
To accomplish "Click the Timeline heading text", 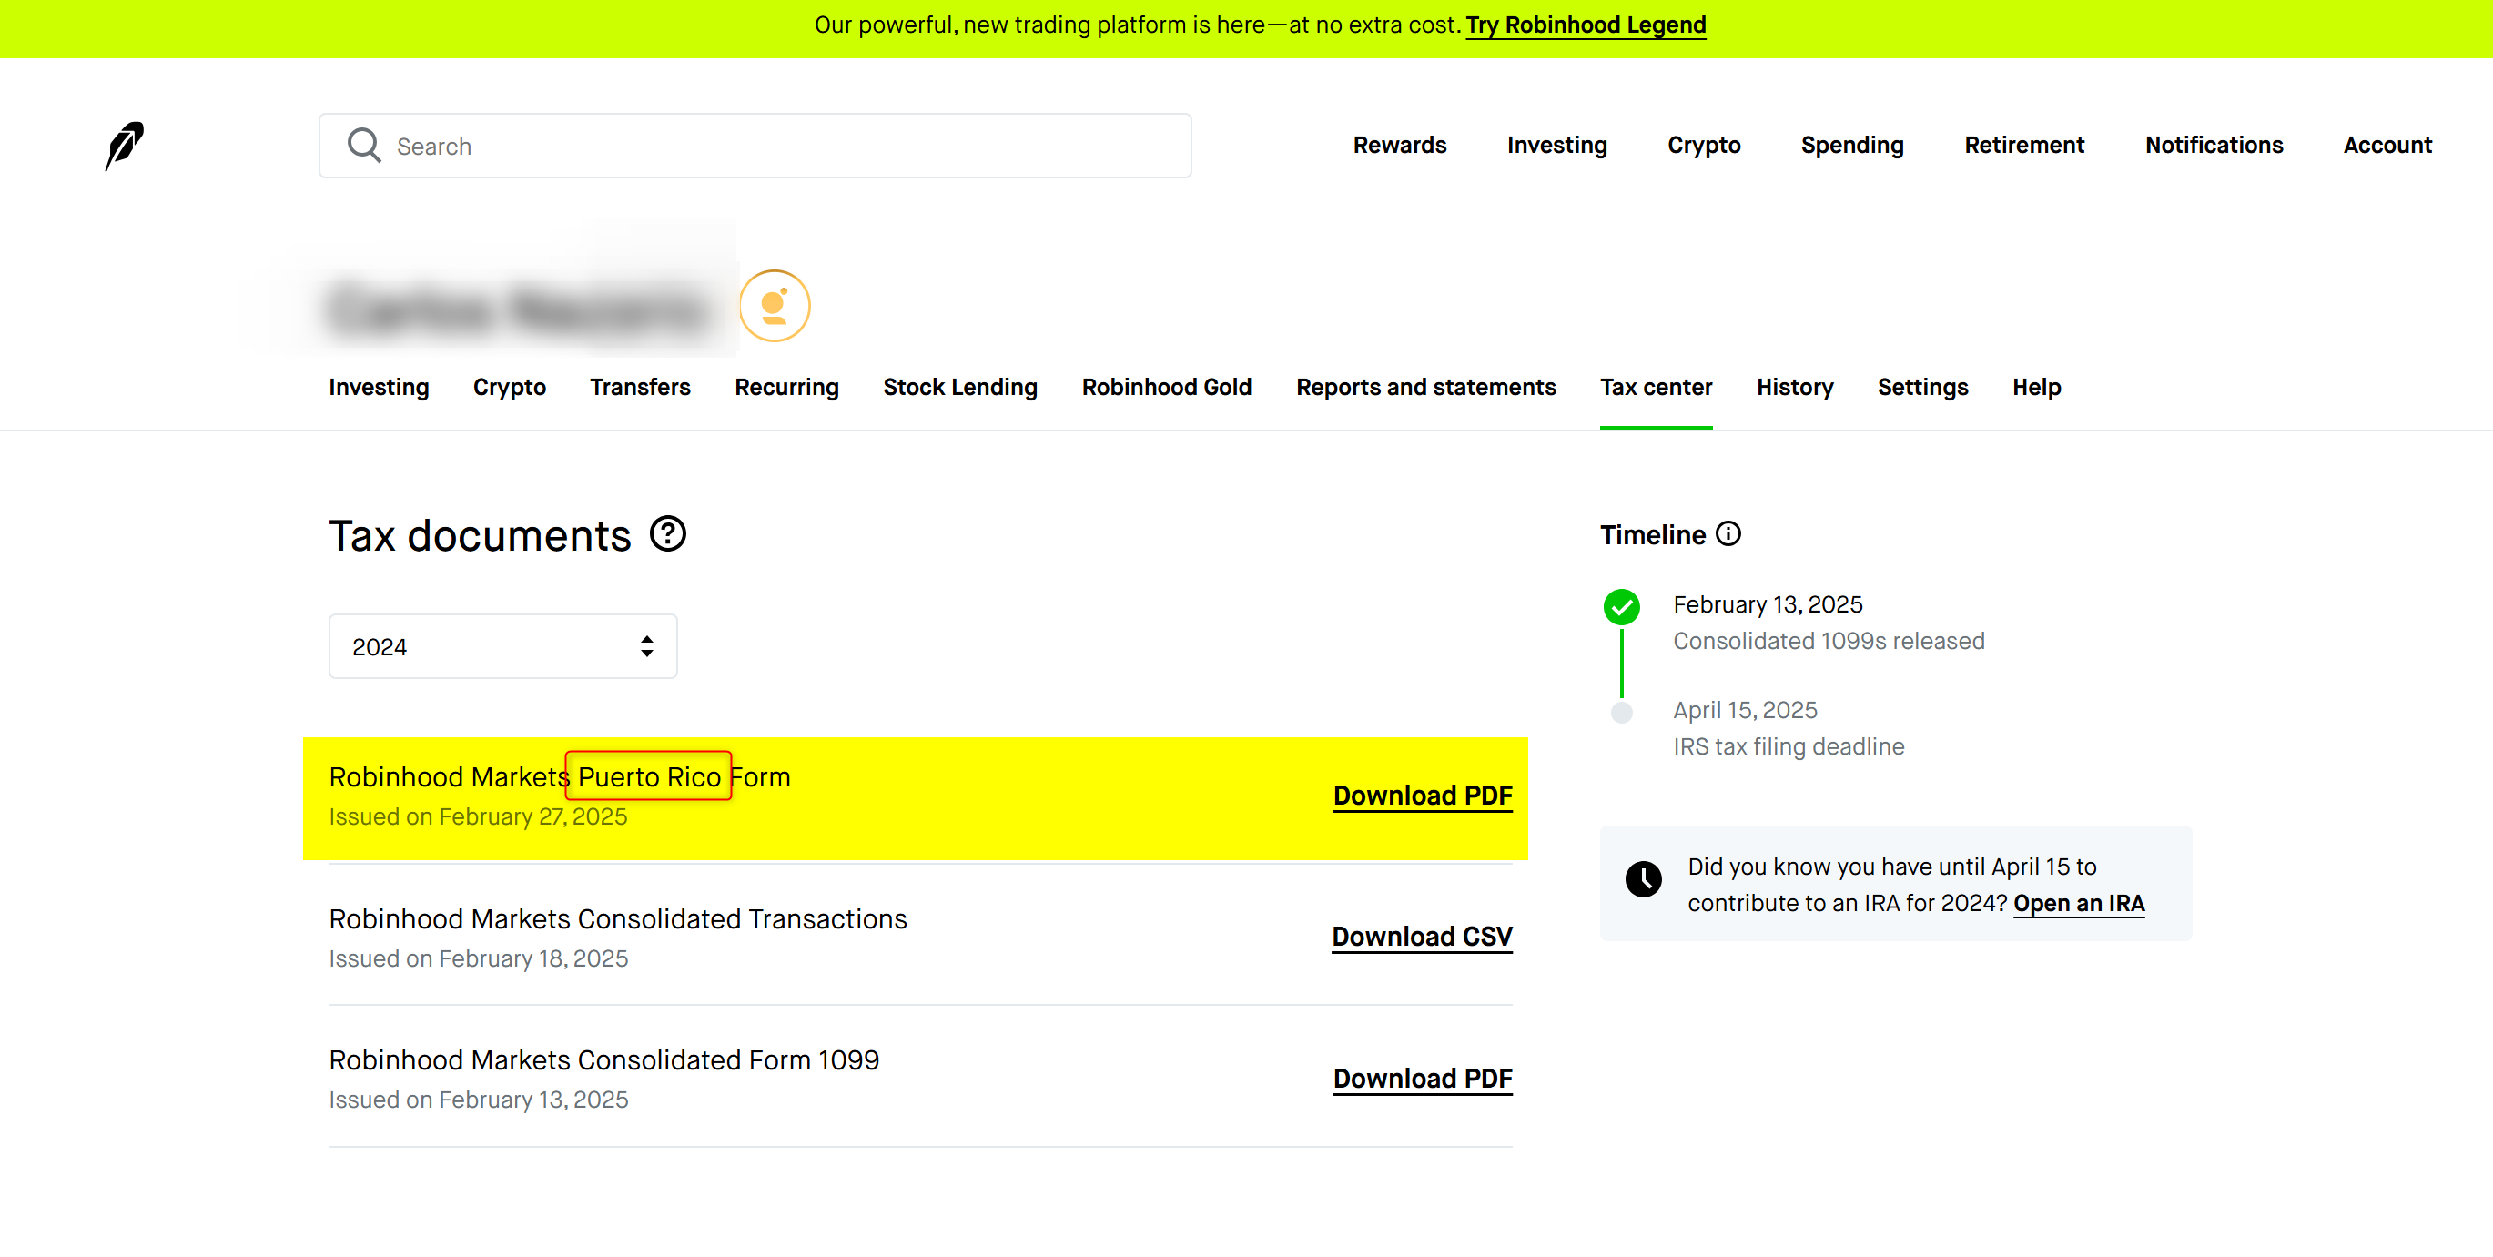I will (x=1652, y=535).
